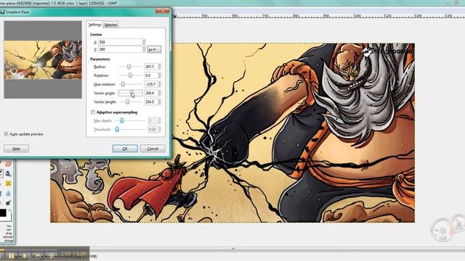Disable Auto update preview checkbox
This screenshot has height=261, width=465.
(x=7, y=134)
